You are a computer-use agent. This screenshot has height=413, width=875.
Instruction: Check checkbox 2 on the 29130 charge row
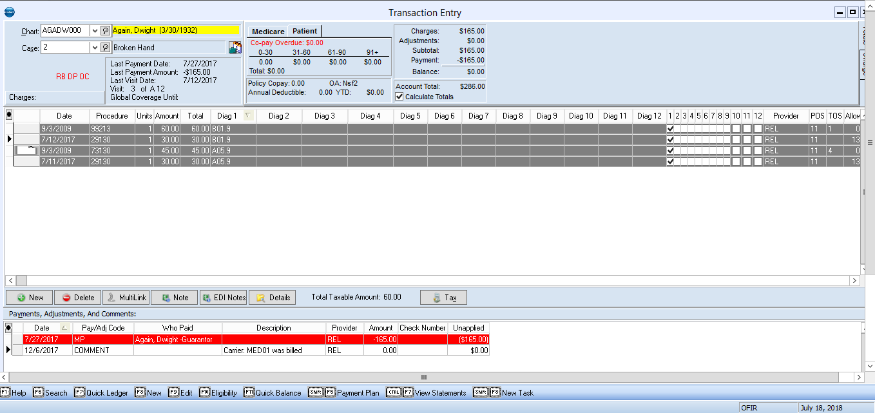tap(678, 139)
